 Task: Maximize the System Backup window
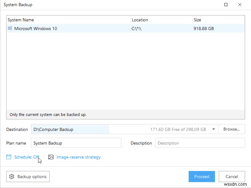pyautogui.click(x=226, y=4)
